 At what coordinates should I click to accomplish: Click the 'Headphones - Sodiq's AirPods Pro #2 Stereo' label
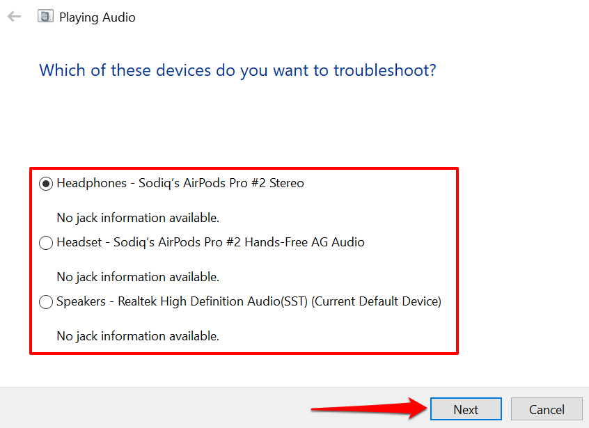(180, 184)
